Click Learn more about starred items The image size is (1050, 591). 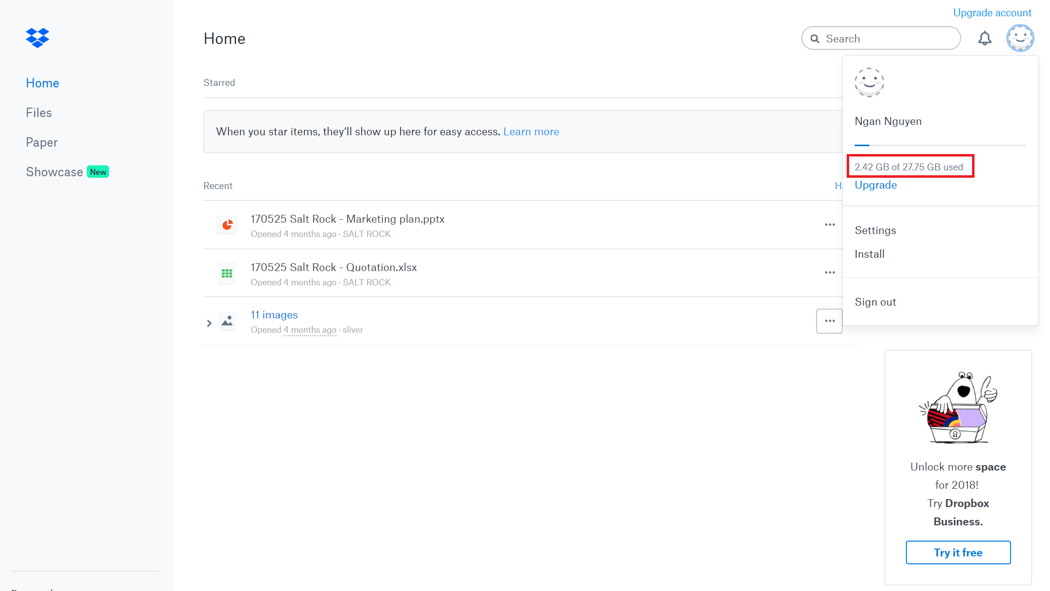(x=531, y=132)
